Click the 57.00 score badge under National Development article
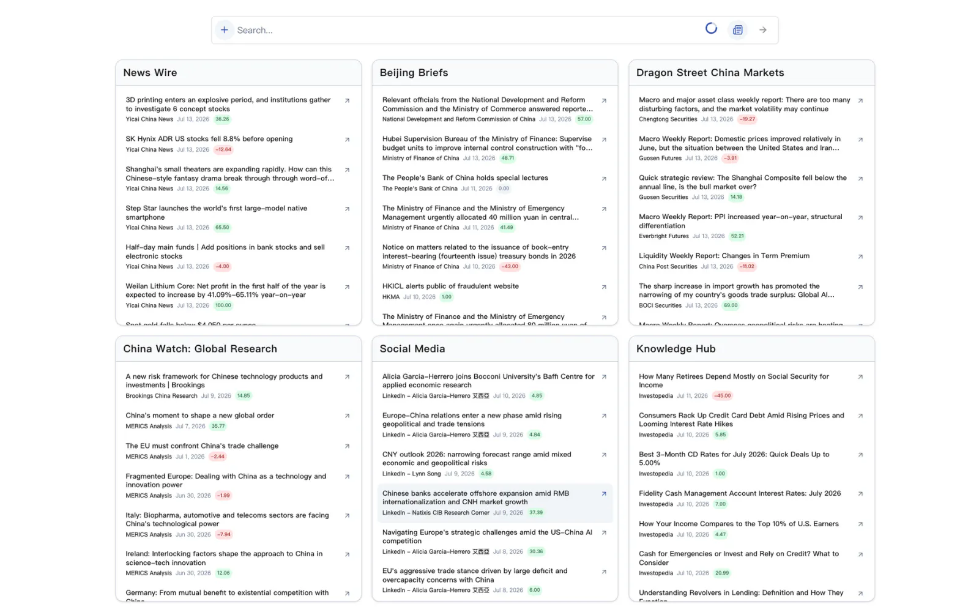The height and width of the screenshot is (612, 979). pos(584,119)
